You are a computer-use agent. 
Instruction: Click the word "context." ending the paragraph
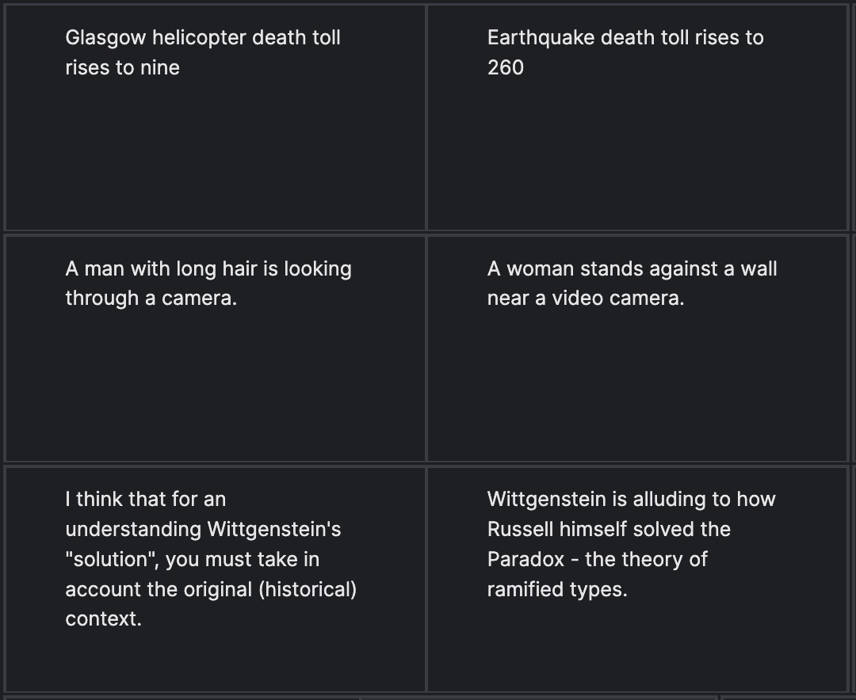click(103, 620)
